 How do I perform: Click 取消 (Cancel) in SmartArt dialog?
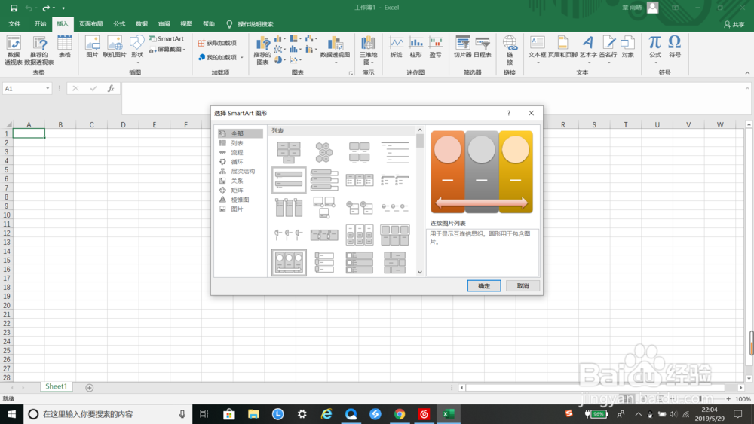coord(523,285)
